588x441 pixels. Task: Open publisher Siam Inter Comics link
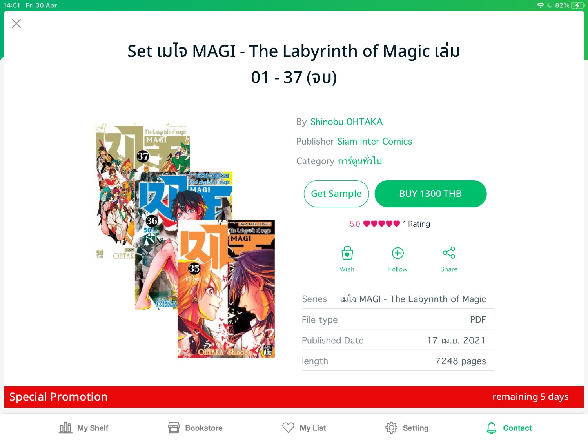point(375,142)
